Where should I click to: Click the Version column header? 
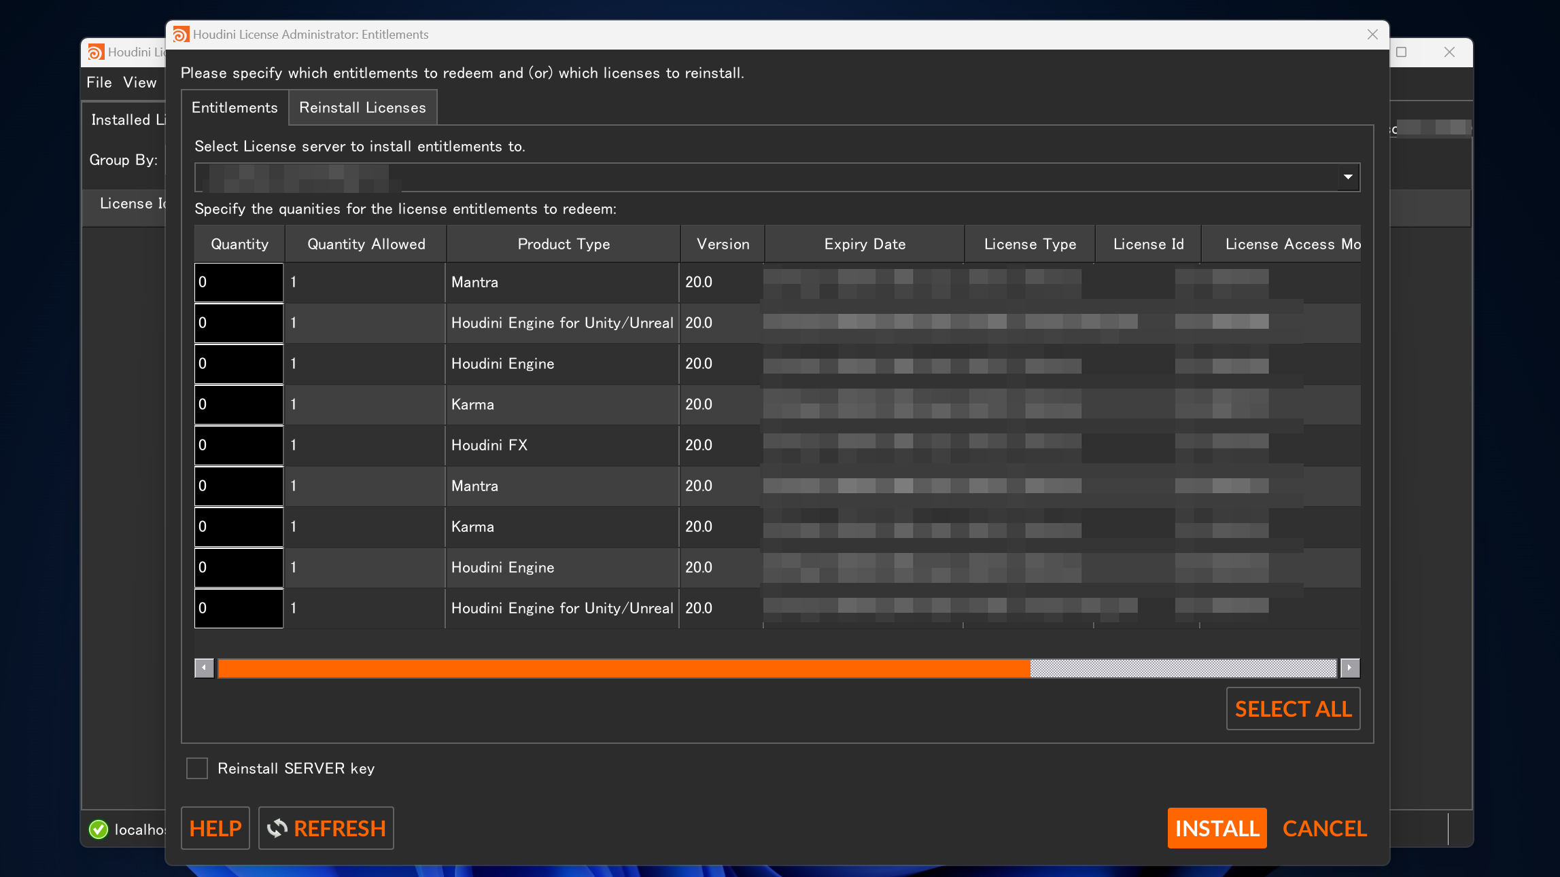723,244
